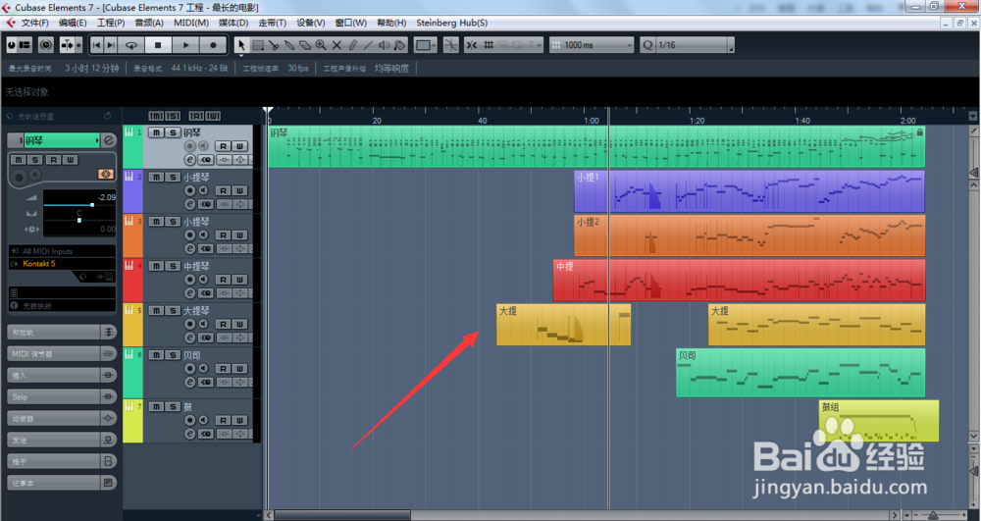Click the horizontal scrollbar thumb
981x521 pixels.
tap(342, 515)
